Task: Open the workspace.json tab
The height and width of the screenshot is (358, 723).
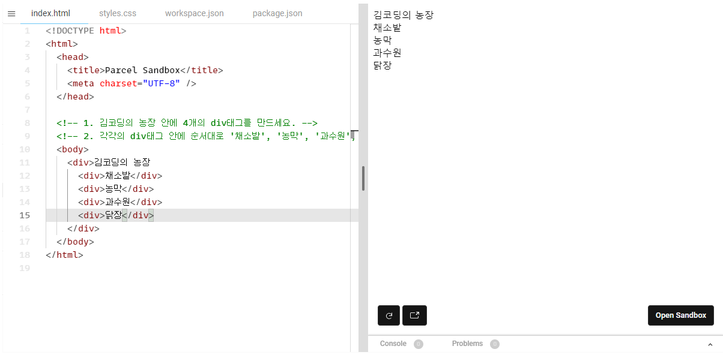Action: pyautogui.click(x=195, y=13)
